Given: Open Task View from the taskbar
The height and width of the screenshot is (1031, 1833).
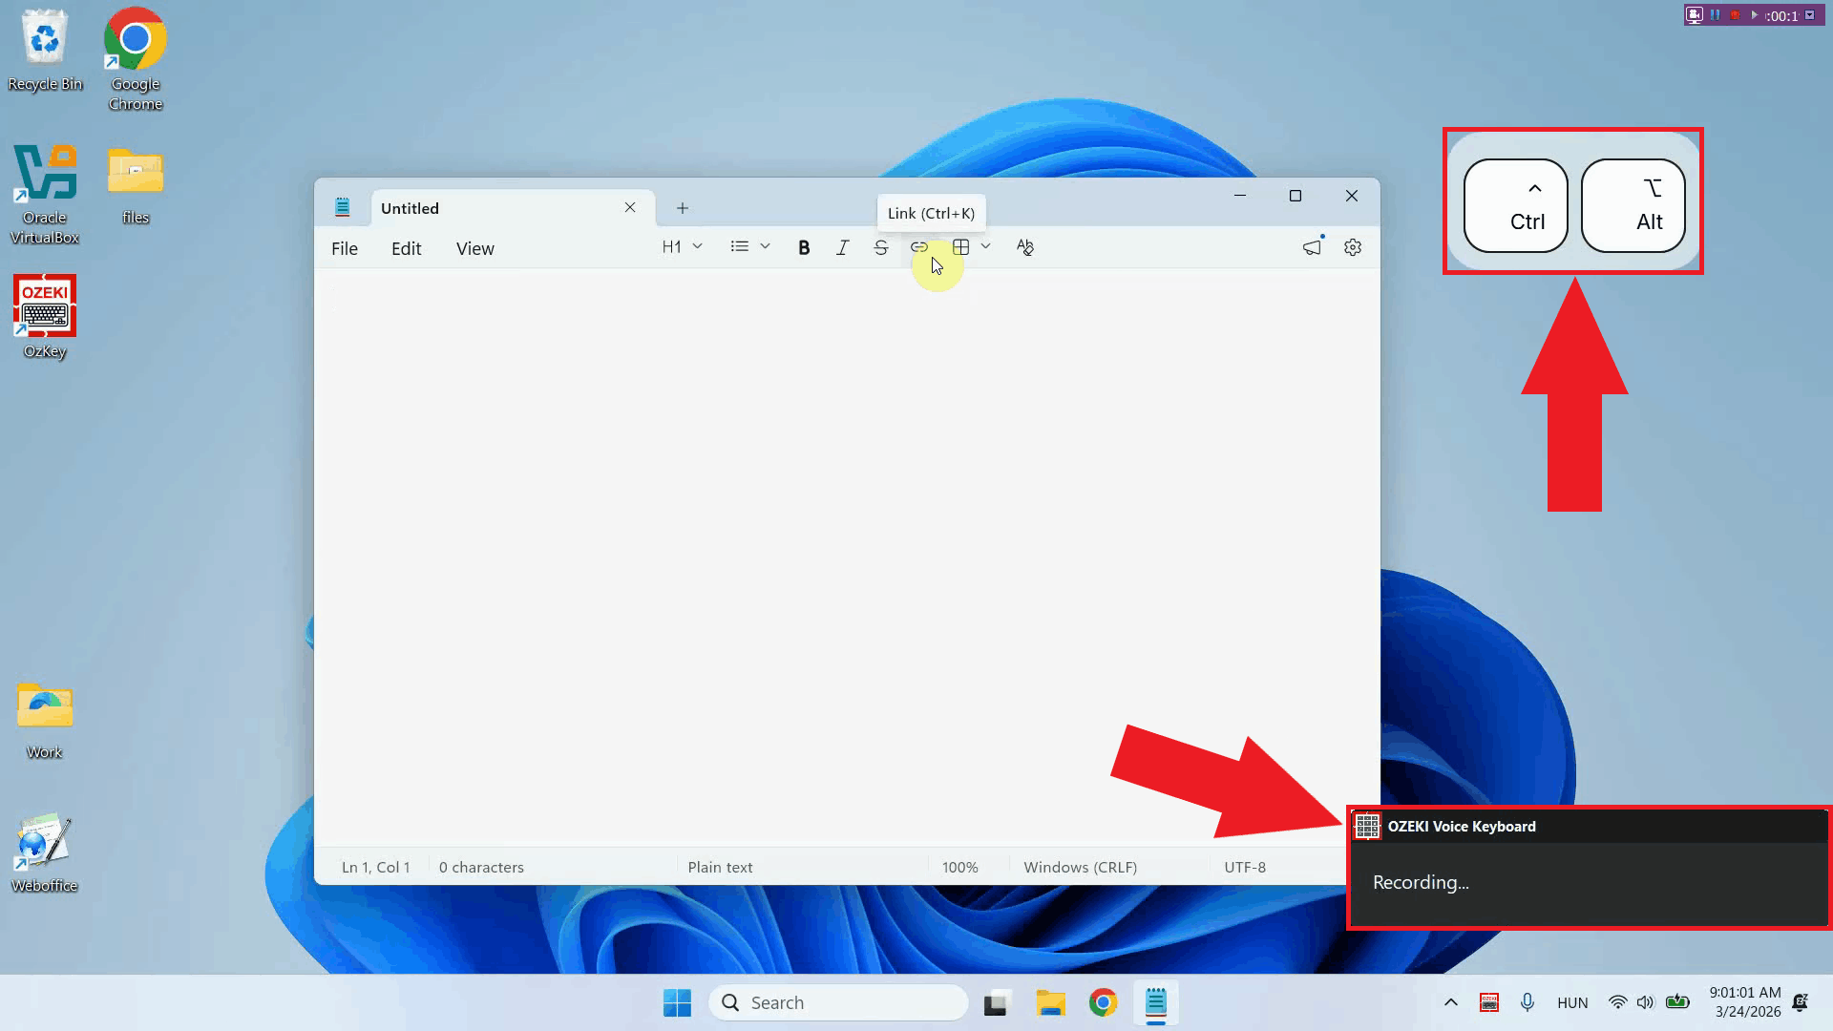Looking at the screenshot, I should click(996, 1002).
